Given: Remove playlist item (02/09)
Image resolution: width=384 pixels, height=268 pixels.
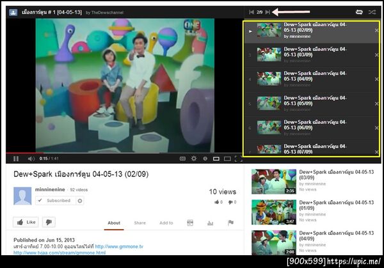Looking at the screenshot, I should [x=376, y=30].
